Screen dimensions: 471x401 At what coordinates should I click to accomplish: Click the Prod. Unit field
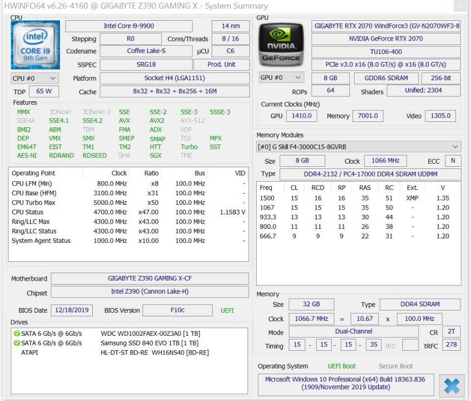[221, 65]
